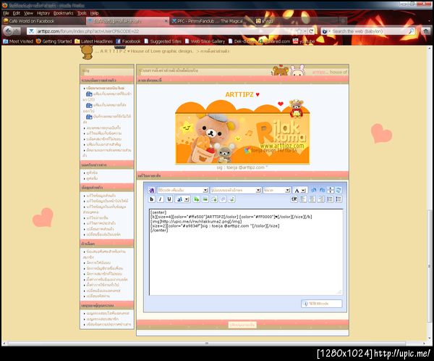Open the font color A dropdown
The height and width of the screenshot is (361, 434).
coord(300,191)
